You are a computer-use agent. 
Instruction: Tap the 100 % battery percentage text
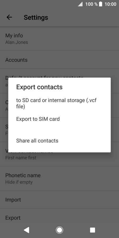pos(91,4)
